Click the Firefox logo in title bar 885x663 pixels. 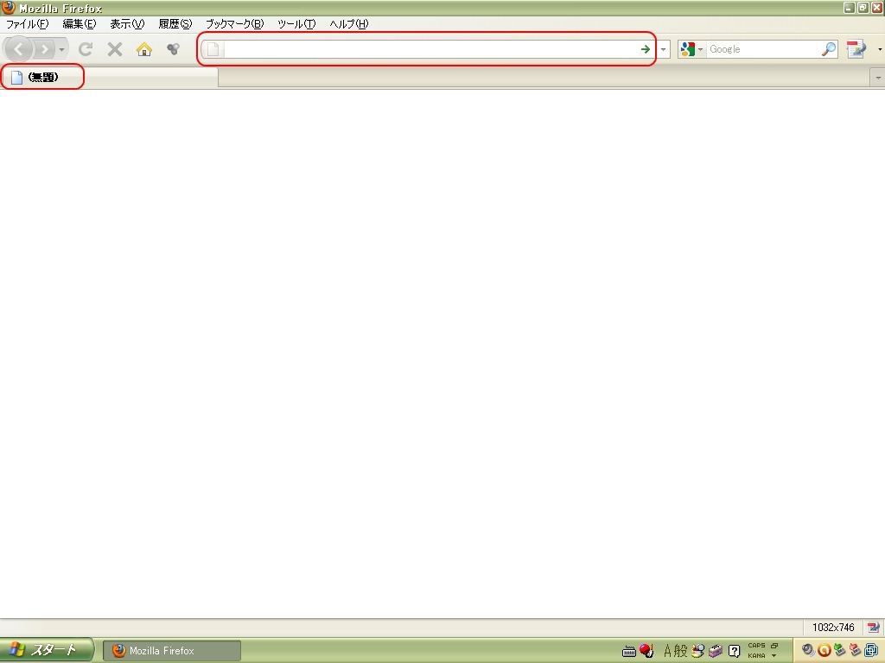click(8, 7)
